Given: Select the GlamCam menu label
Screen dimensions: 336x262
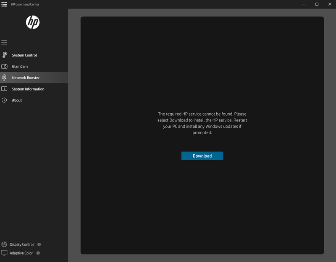Looking at the screenshot, I should pyautogui.click(x=20, y=67).
